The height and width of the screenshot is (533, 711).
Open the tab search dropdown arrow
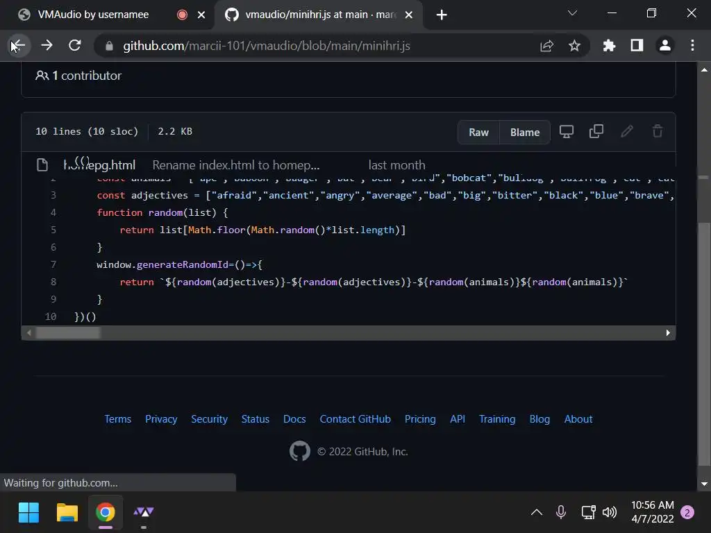572,13
